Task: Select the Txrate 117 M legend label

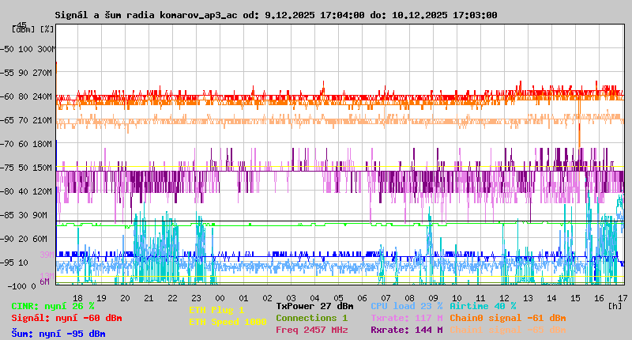Action: [x=406, y=318]
